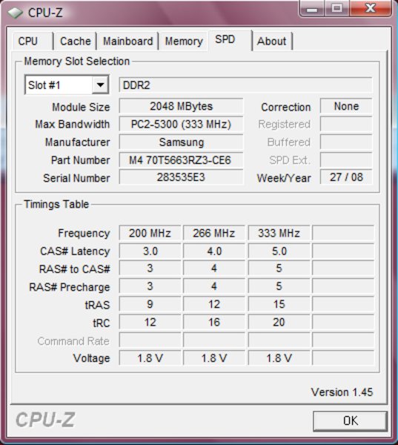Open the About tab

tap(272, 41)
